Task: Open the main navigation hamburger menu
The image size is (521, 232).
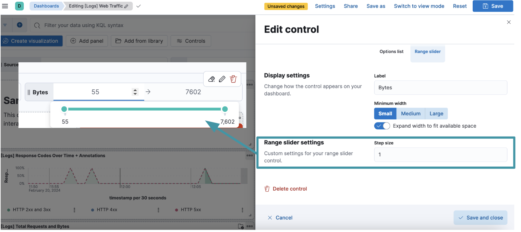Action: click(x=5, y=6)
